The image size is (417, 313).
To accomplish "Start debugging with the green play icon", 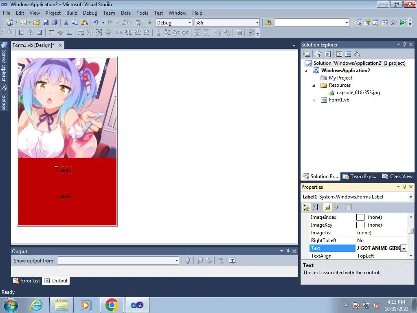I will [149, 23].
